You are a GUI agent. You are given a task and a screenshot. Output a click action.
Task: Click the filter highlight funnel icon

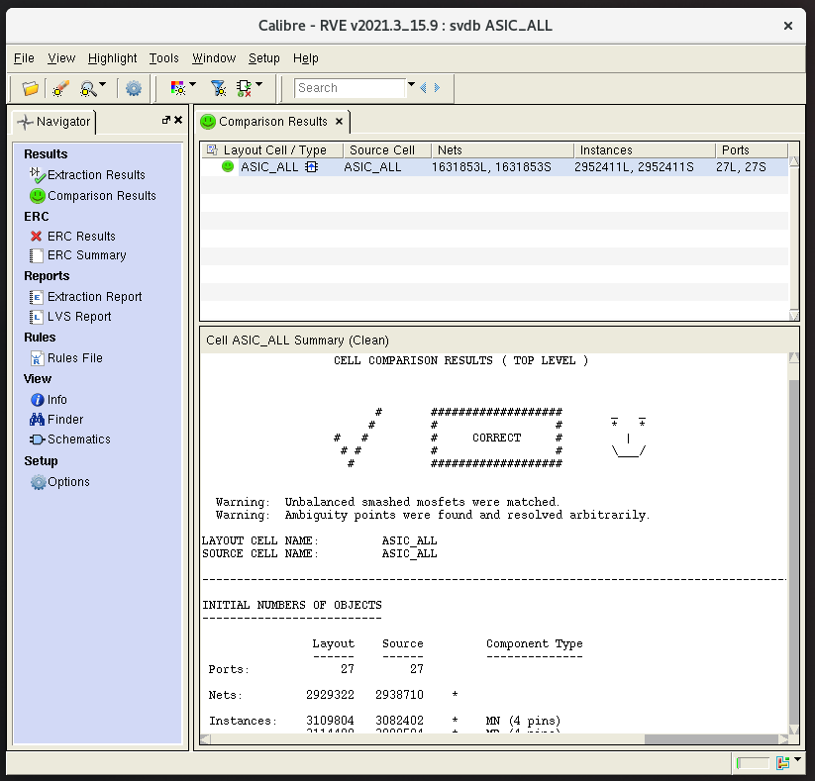pos(218,88)
